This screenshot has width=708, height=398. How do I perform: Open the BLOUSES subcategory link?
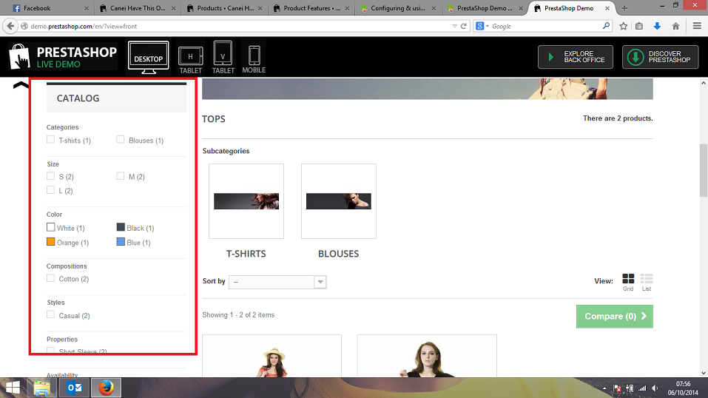click(339, 254)
